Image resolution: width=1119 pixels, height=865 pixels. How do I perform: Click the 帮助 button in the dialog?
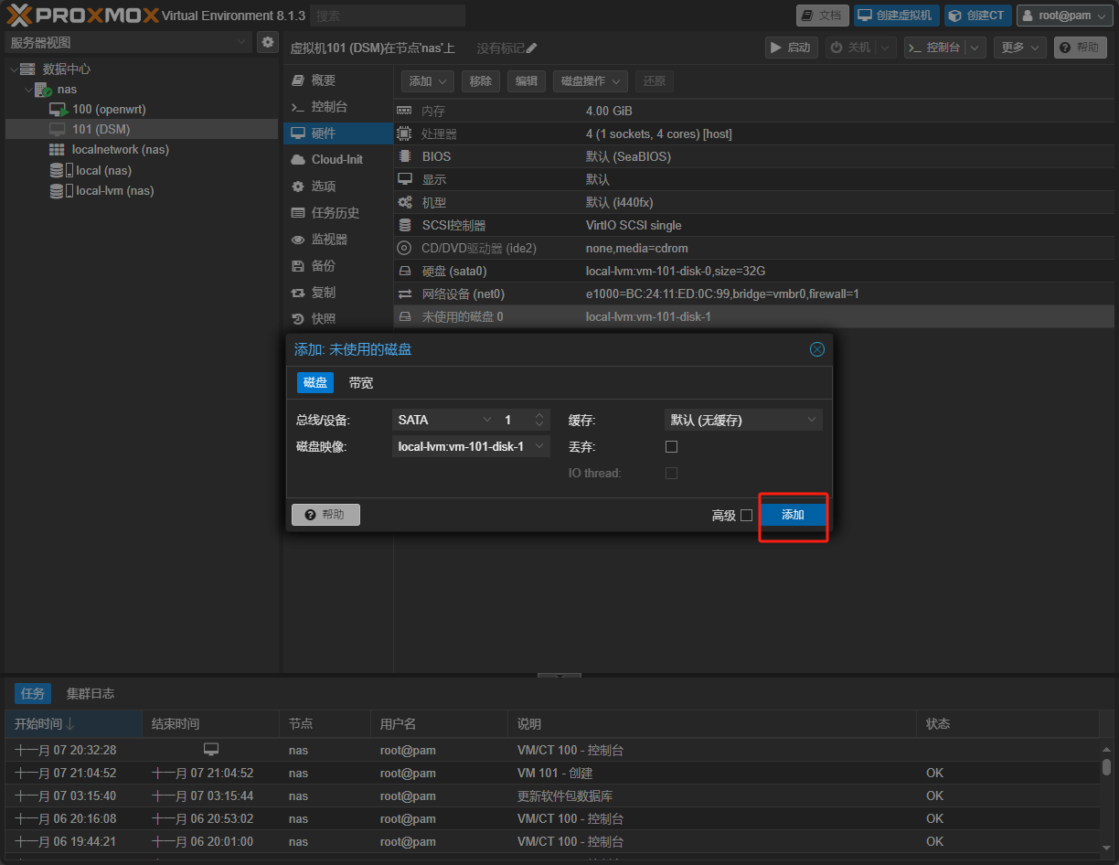(x=325, y=515)
